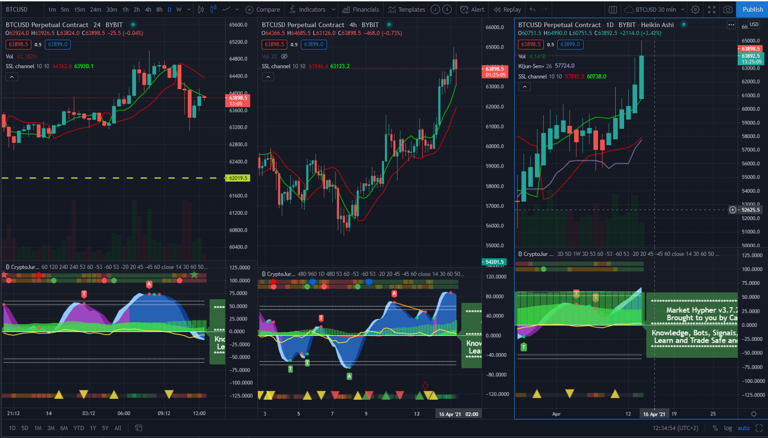768x438 pixels.
Task: Create a new Alert
Action: tap(472, 9)
